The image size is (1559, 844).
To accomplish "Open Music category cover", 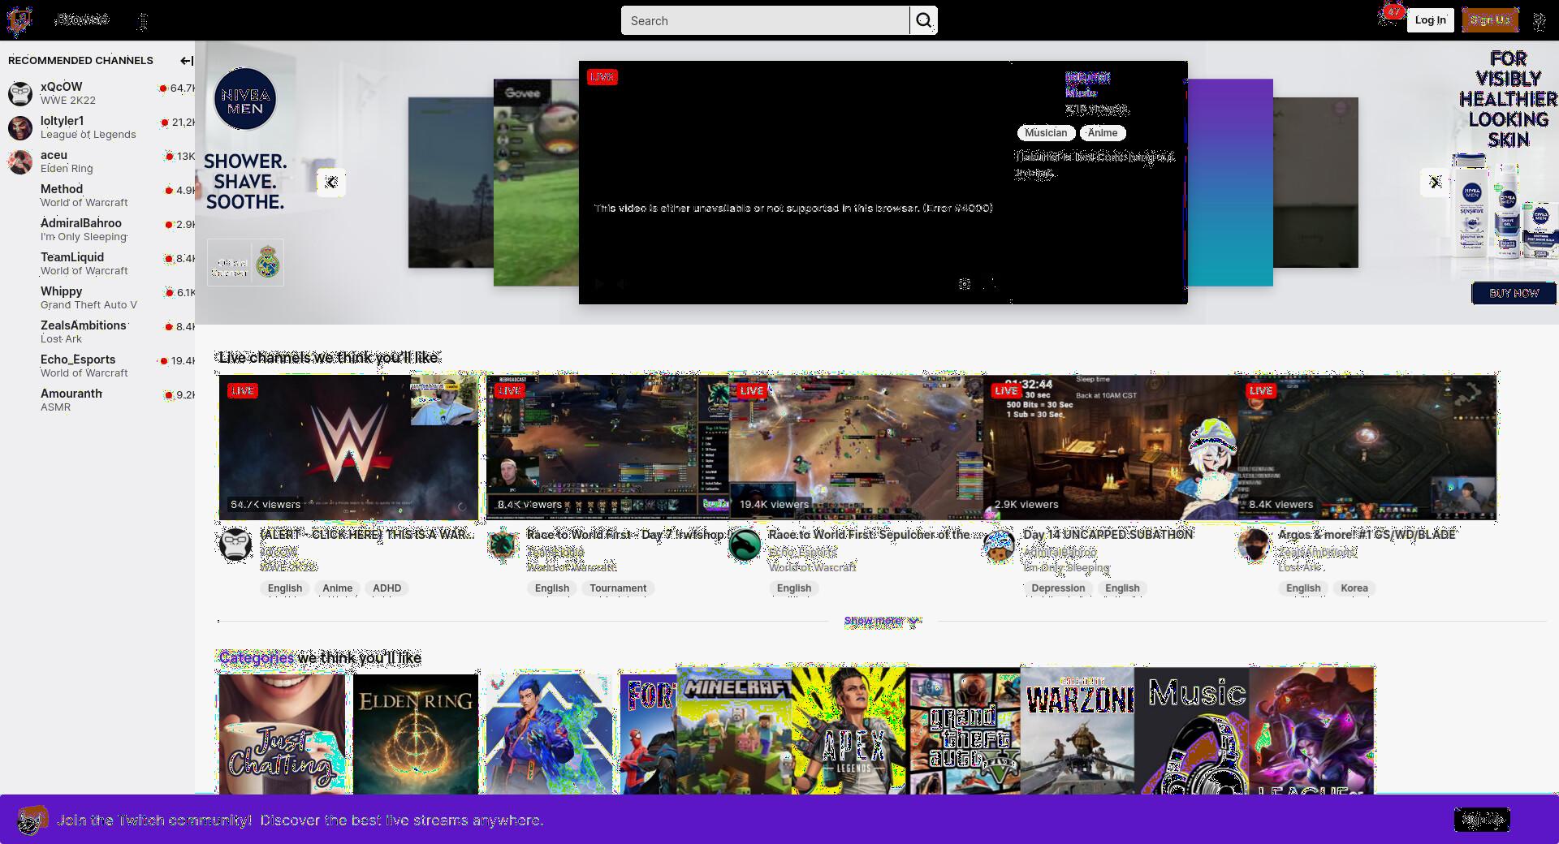I will 1192,730.
